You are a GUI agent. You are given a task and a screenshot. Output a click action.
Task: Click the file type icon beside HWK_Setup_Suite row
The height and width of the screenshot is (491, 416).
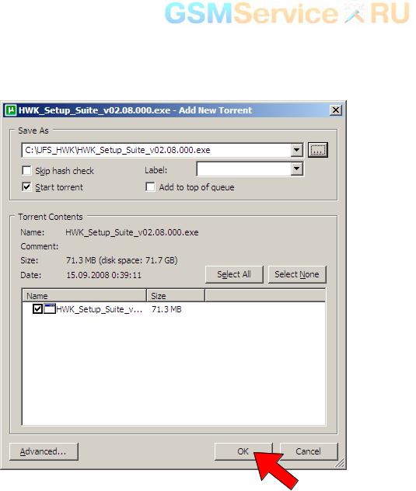pyautogui.click(x=50, y=309)
